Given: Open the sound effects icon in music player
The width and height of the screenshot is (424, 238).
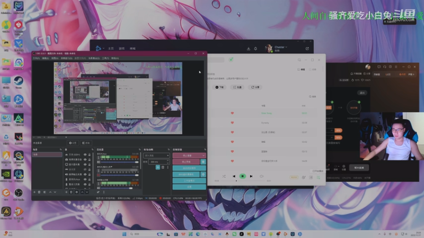Looking at the screenshot, I should pos(304,177).
